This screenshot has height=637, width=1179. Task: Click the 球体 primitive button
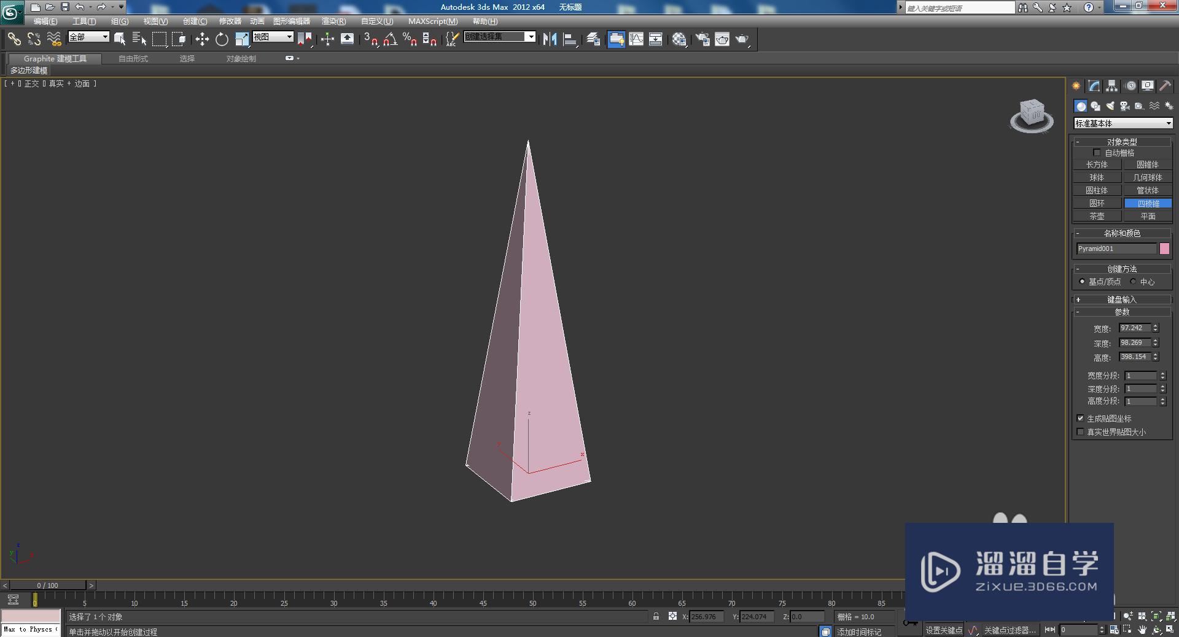[x=1097, y=178]
